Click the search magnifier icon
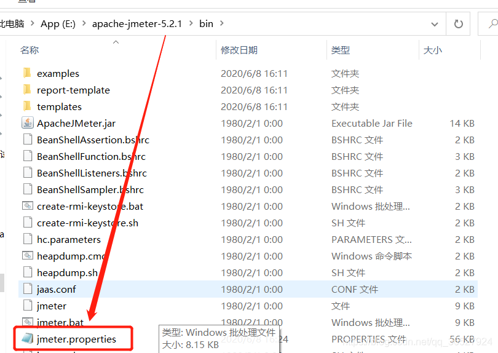Image resolution: width=498 pixels, height=353 pixels. (x=492, y=23)
